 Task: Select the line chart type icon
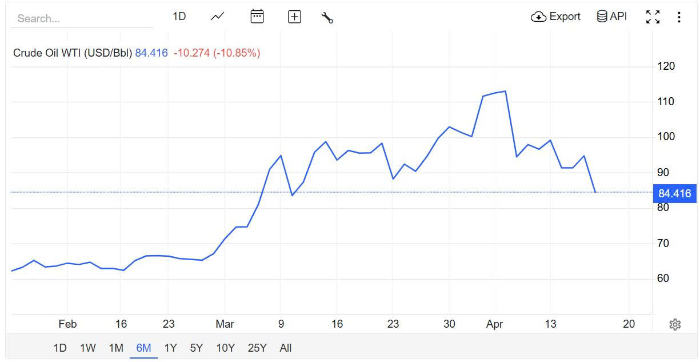[217, 17]
